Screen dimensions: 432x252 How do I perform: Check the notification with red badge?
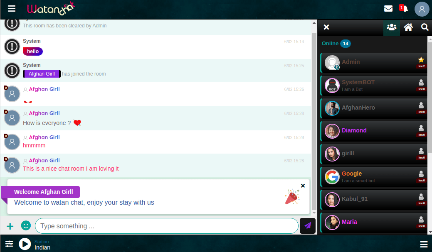[x=403, y=8]
